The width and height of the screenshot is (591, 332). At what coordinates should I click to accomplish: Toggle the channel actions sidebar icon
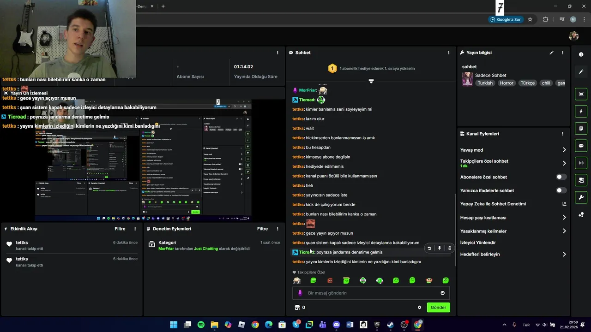[581, 180]
